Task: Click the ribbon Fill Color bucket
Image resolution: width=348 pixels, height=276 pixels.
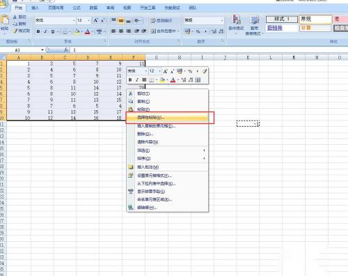Action: pyautogui.click(x=77, y=31)
